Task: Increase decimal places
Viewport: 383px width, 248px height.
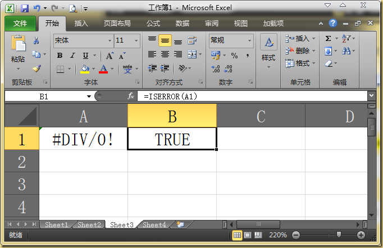Action: [216, 69]
